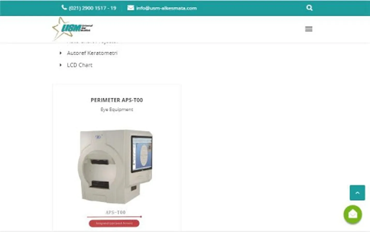Click the USM star logo
370x232 pixels.
tap(72, 28)
